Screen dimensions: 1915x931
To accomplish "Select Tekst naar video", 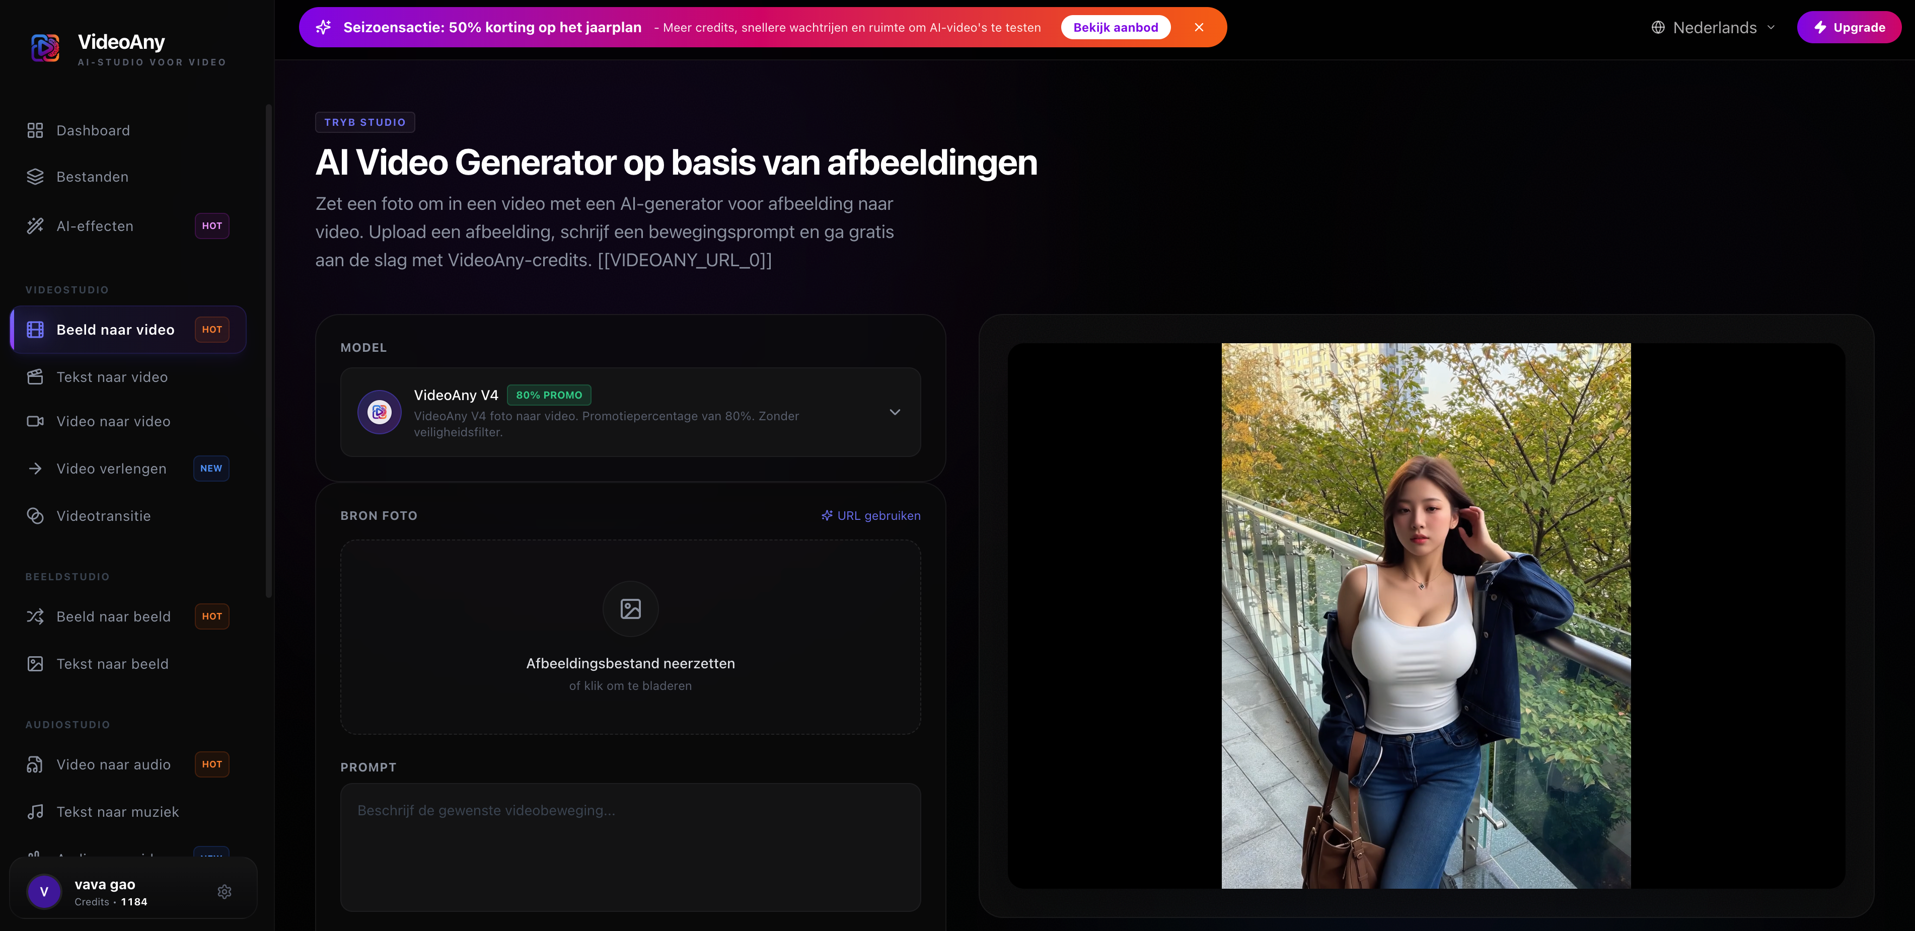I will (128, 377).
